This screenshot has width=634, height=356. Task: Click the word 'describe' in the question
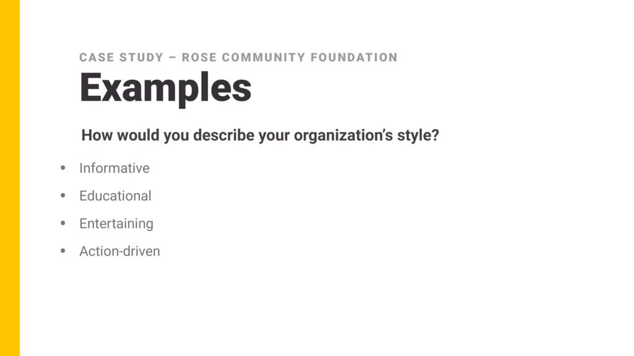[x=224, y=135]
